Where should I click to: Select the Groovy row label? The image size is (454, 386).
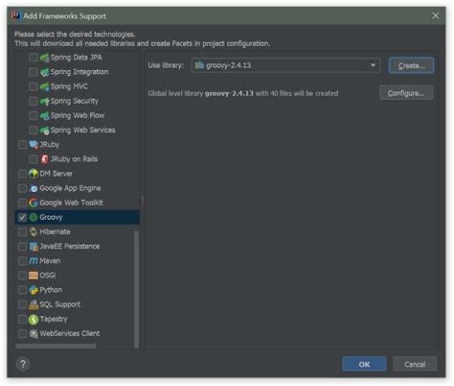(x=51, y=217)
